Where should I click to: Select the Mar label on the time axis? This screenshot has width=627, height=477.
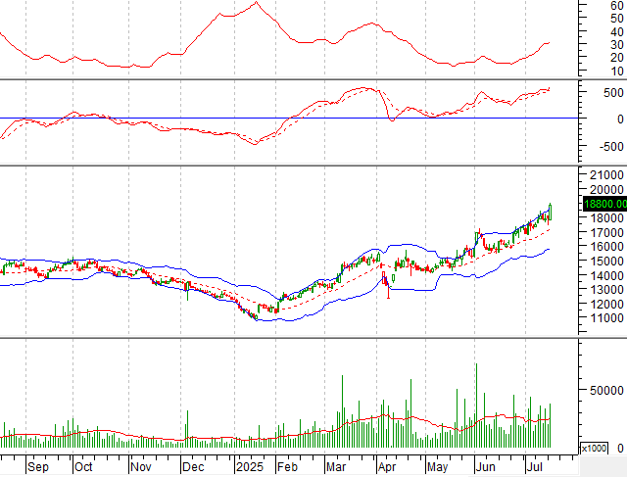click(x=336, y=468)
